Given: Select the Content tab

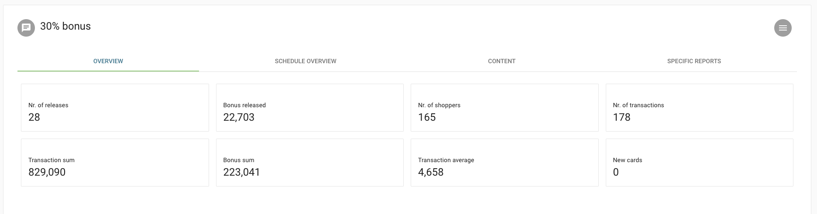Looking at the screenshot, I should coord(501,61).
